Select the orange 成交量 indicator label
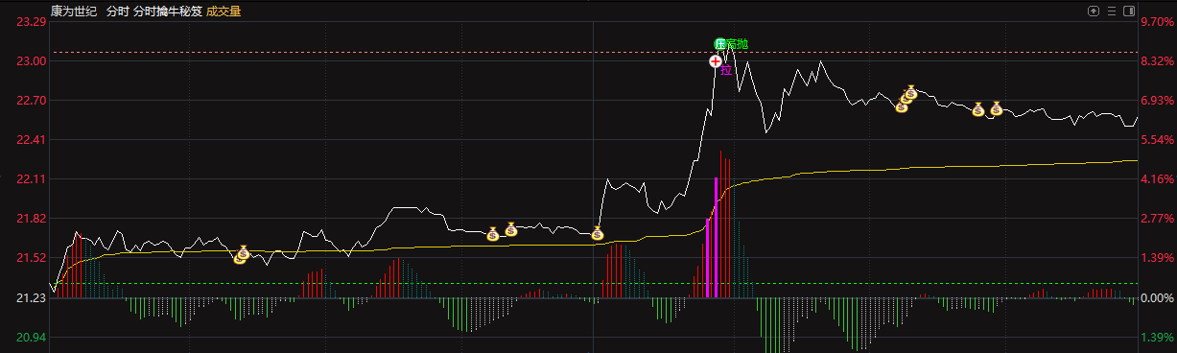1177x353 pixels. [224, 12]
